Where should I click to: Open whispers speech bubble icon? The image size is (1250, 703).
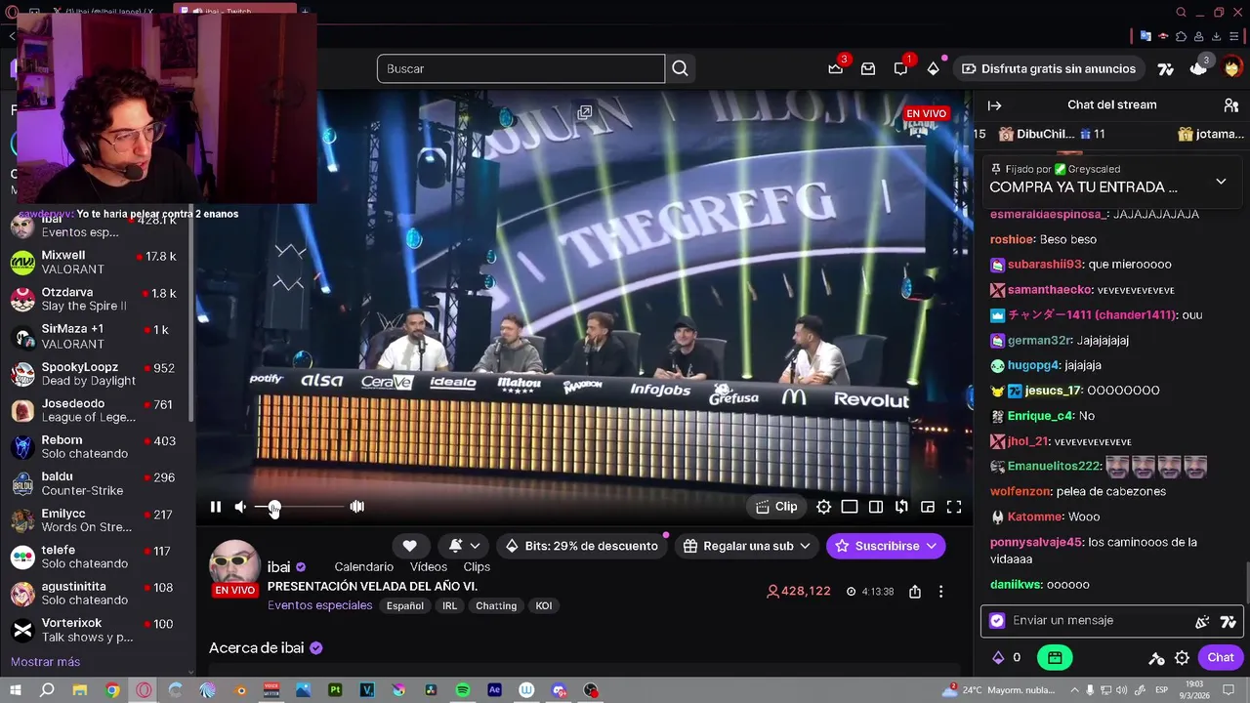click(900, 68)
